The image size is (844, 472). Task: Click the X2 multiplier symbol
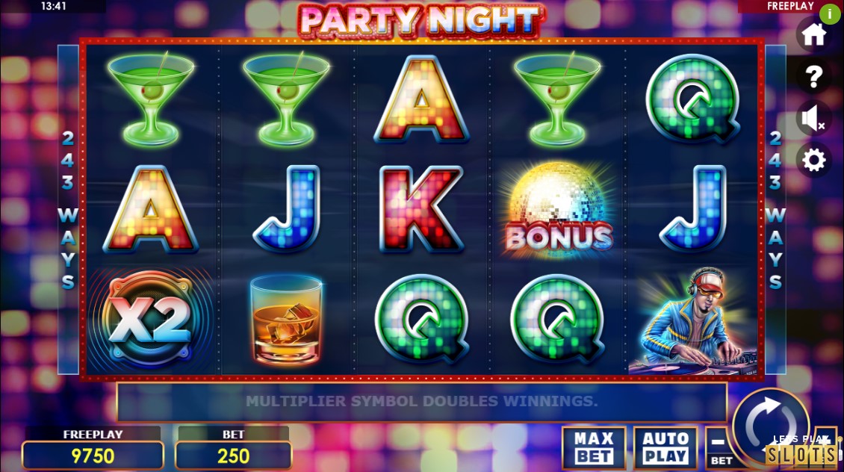[152, 320]
